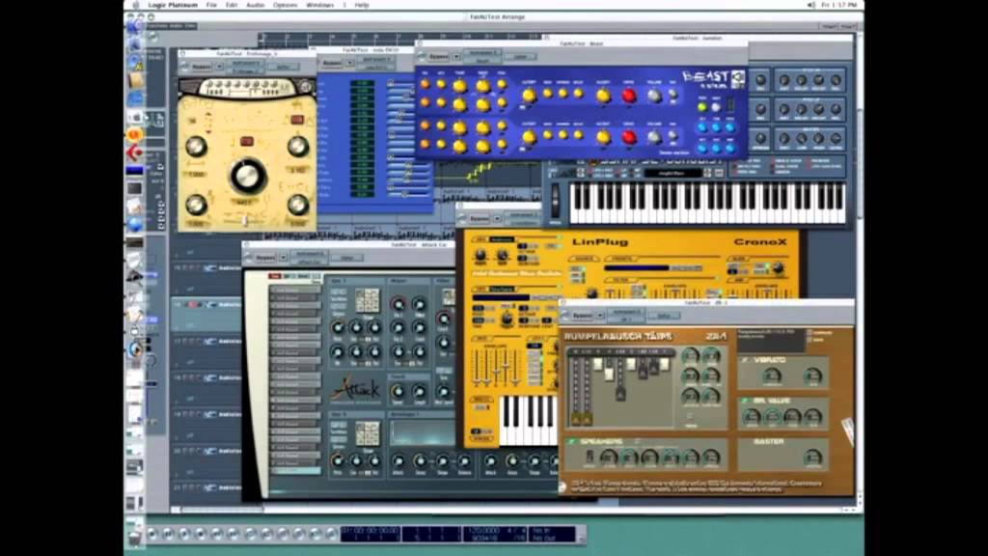This screenshot has width=988, height=556.
Task: Open the instrument selector in the Attack plugin header
Action: click(310, 258)
